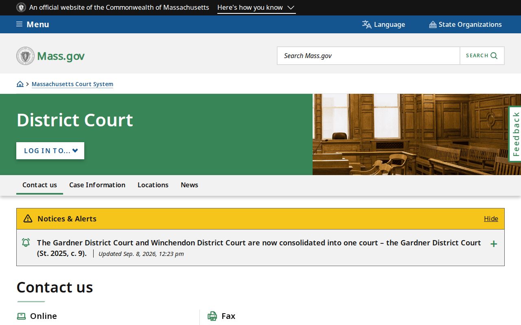Focus the Search Mass.gov input field
This screenshot has width=521, height=325.
368,56
